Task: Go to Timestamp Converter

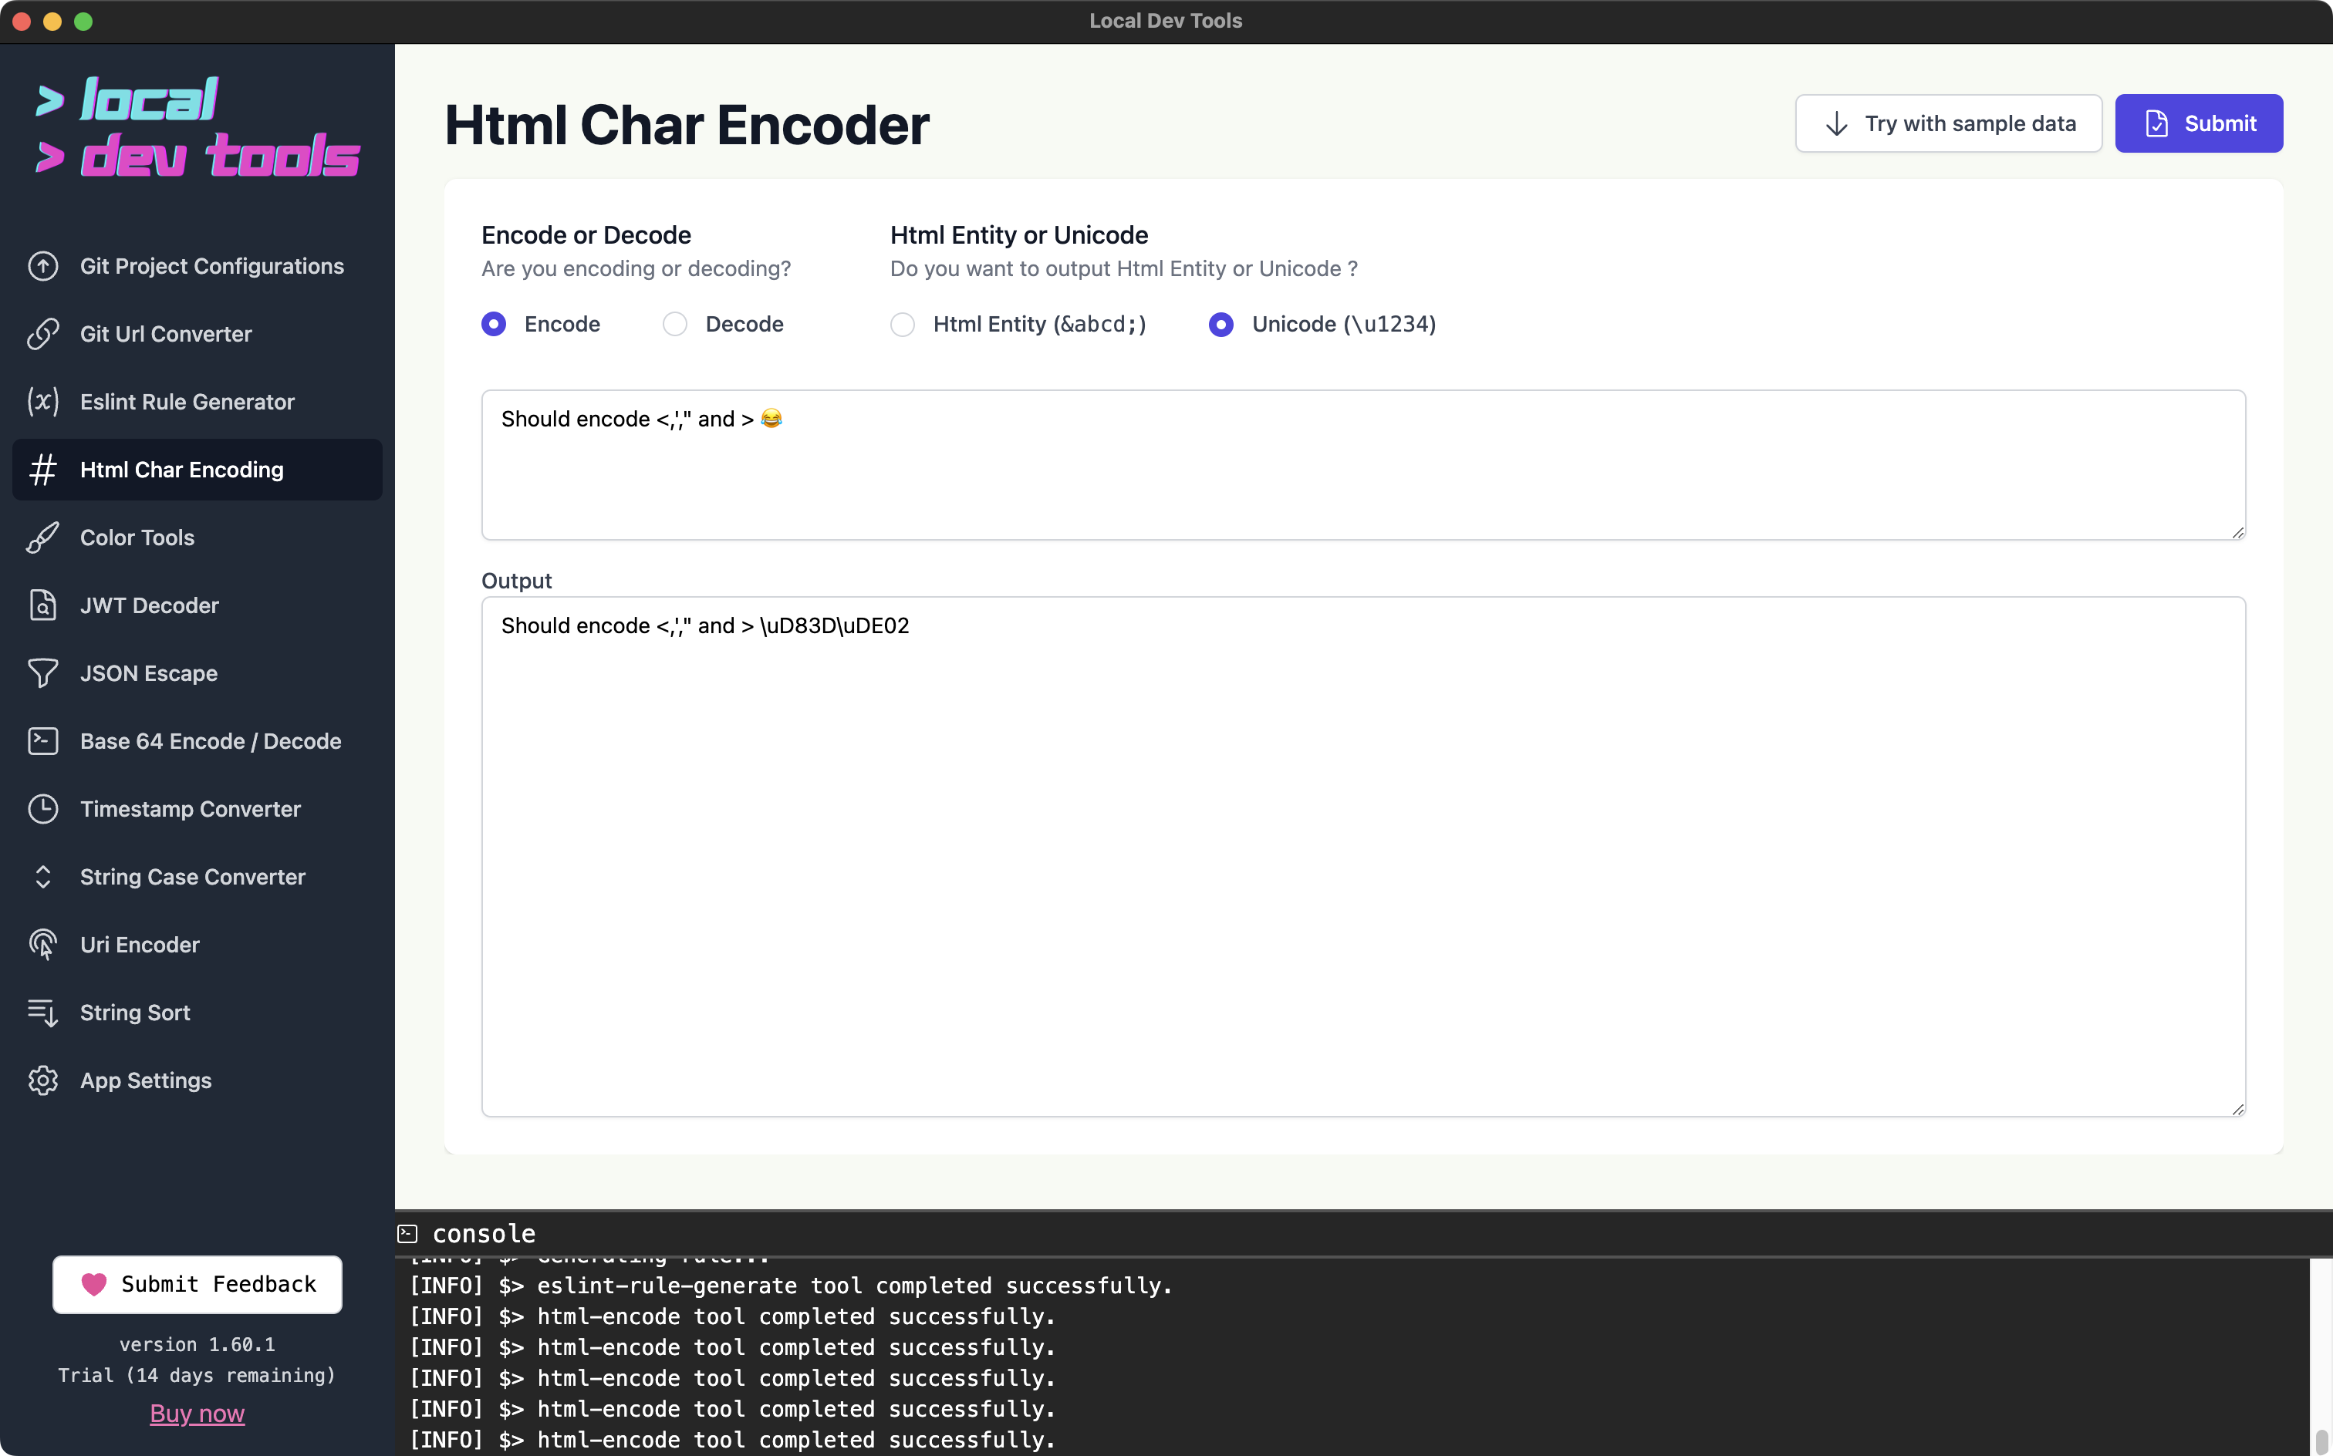Action: pos(198,809)
